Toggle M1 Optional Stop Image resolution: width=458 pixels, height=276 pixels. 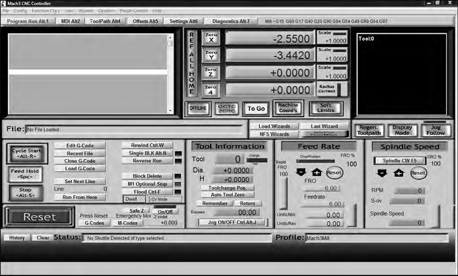147,184
